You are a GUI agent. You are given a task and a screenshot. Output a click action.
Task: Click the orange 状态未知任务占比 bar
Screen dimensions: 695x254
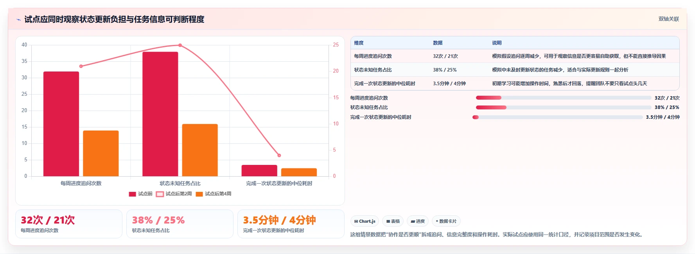coord(200,150)
